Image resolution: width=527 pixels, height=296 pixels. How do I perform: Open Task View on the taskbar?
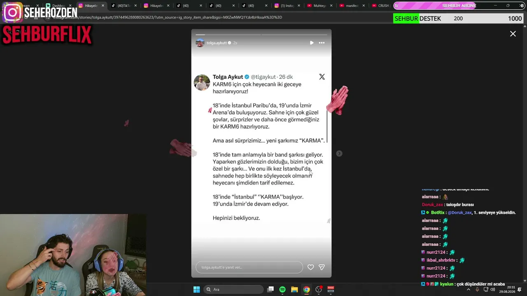[270, 289]
